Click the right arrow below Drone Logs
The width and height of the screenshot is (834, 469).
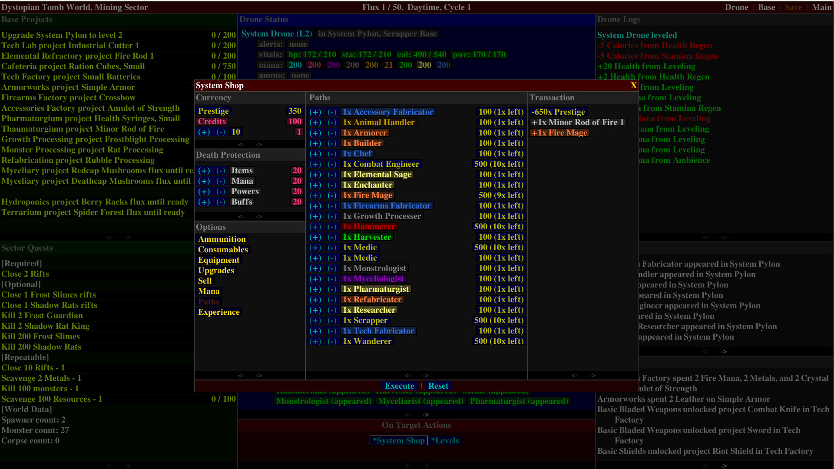pyautogui.click(x=724, y=238)
